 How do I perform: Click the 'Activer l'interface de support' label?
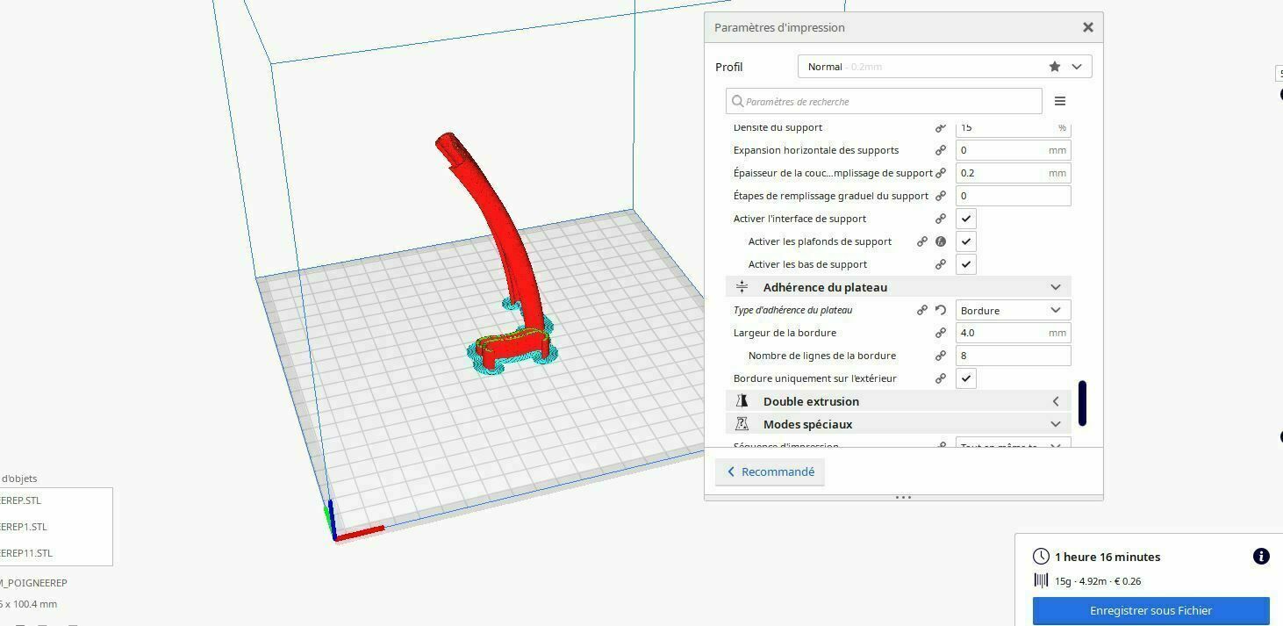(799, 219)
